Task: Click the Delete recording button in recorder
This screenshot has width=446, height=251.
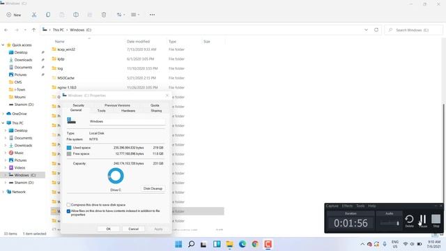Action: click(409, 221)
